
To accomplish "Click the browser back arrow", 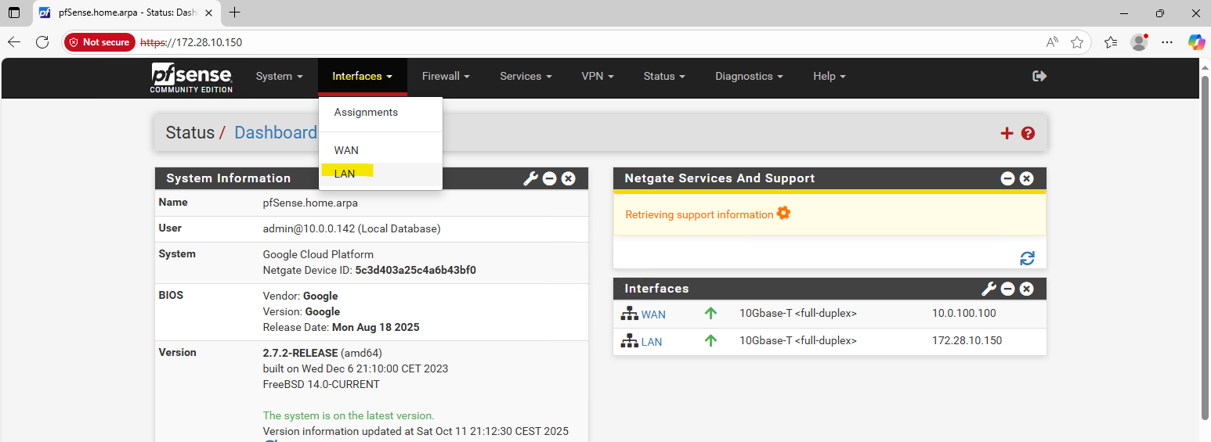I will 15,42.
